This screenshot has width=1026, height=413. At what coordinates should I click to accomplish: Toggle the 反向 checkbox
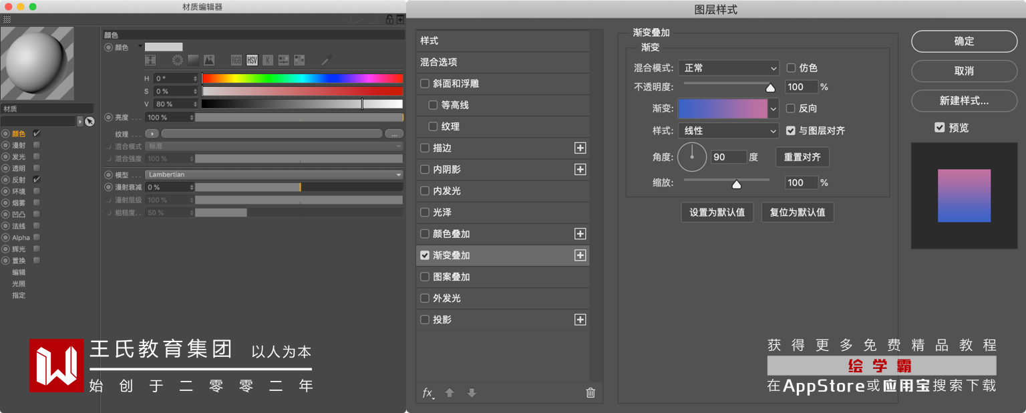[792, 108]
